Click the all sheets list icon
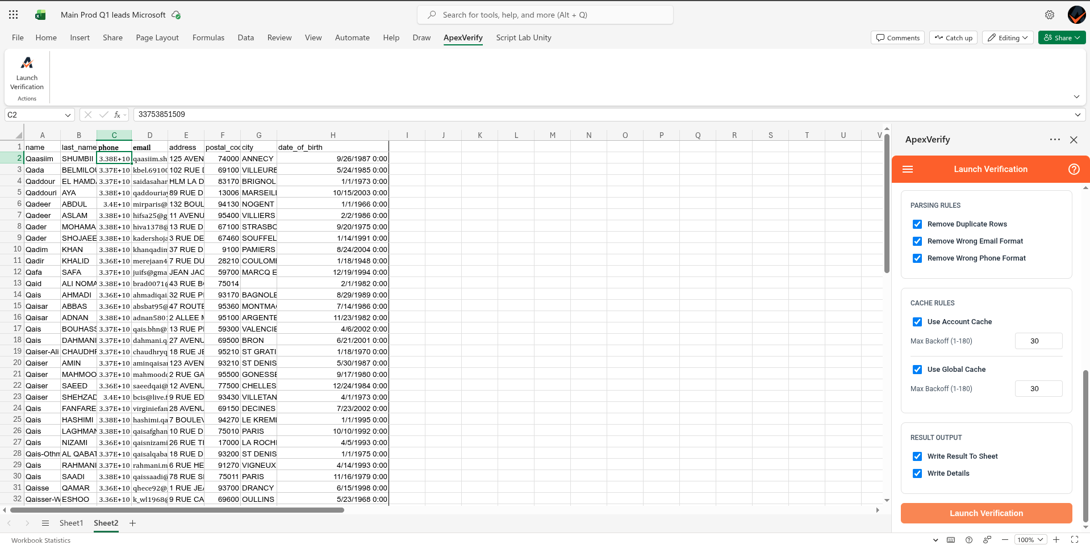 [x=45, y=523]
